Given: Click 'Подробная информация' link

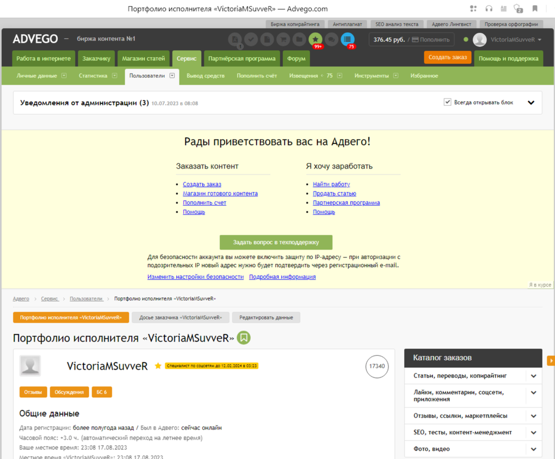Looking at the screenshot, I should click(x=282, y=276).
